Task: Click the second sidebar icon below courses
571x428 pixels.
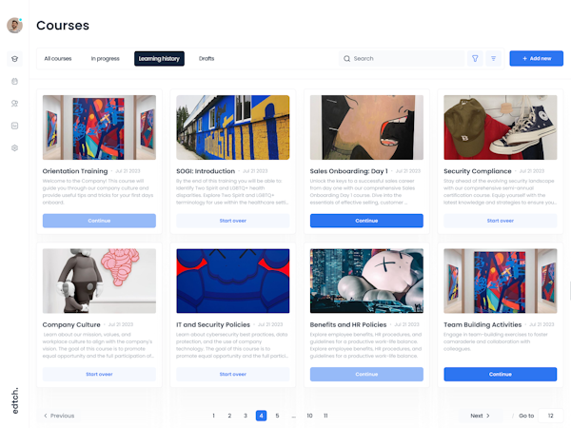Action: (x=14, y=81)
